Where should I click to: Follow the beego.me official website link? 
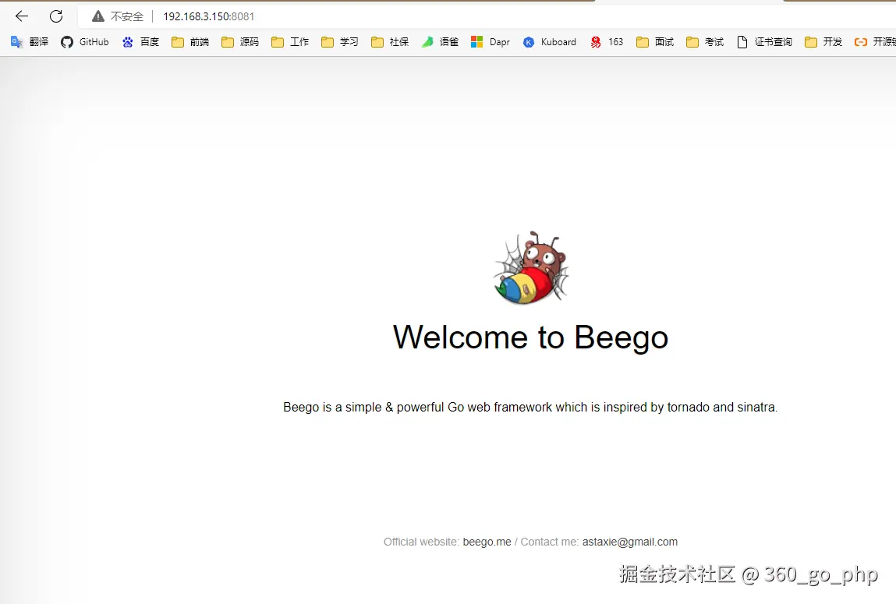tap(487, 542)
